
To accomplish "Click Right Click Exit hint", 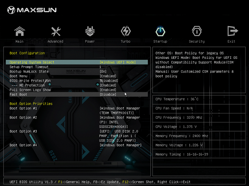I will pos(174,182).
